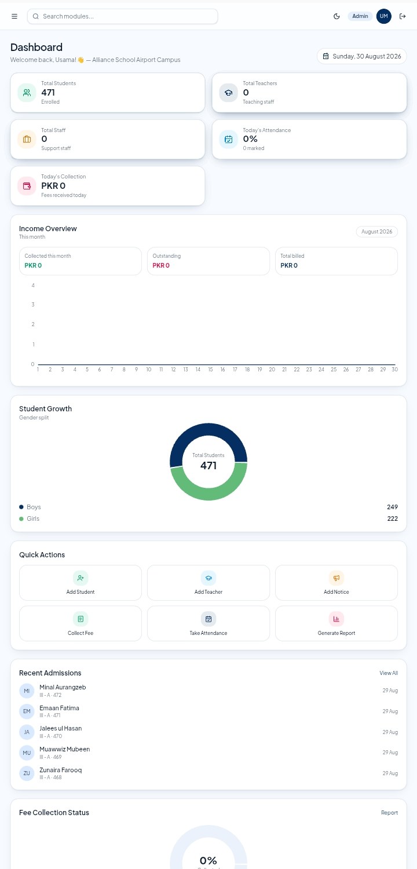Select the Collected this month box
417x869 pixels.
coord(81,261)
